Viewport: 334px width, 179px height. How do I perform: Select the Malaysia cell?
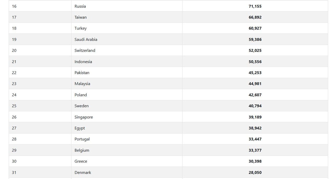82,84
